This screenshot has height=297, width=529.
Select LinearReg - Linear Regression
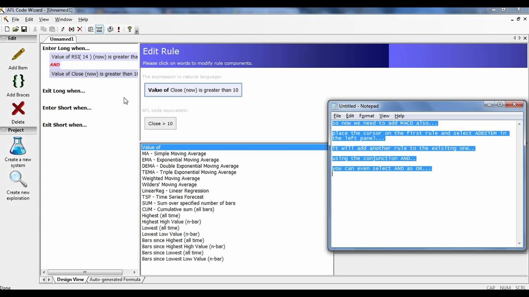point(175,191)
